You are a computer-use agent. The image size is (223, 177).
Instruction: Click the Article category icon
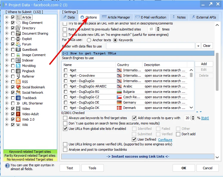click(18, 17)
